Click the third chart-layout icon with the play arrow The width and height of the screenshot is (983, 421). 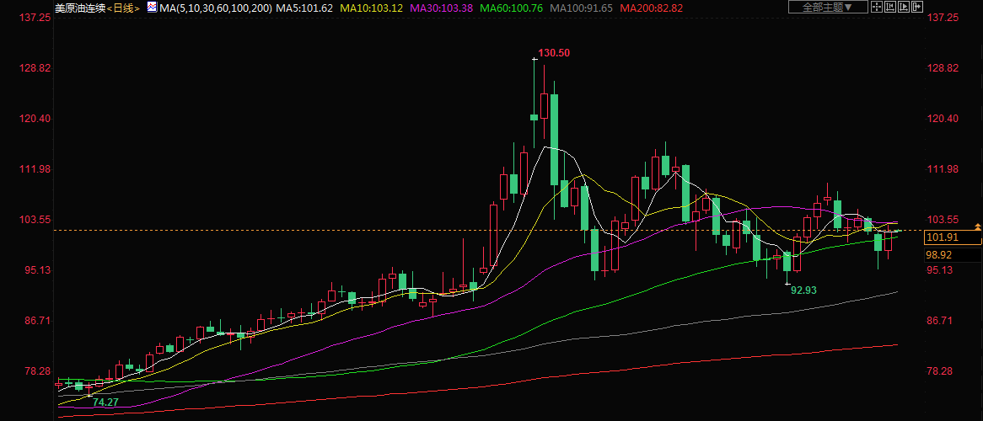[905, 7]
